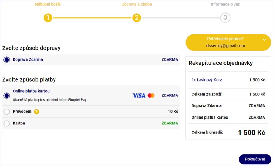Click the Mastercard logo icon
Screen dimensions: 274x166
(151, 95)
